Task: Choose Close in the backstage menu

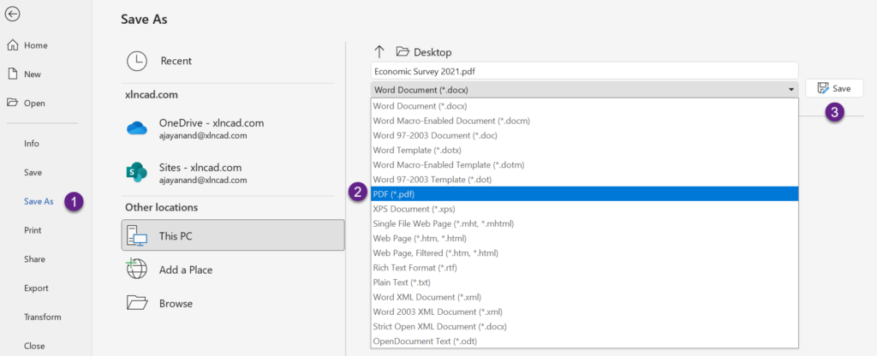Action: [x=33, y=346]
